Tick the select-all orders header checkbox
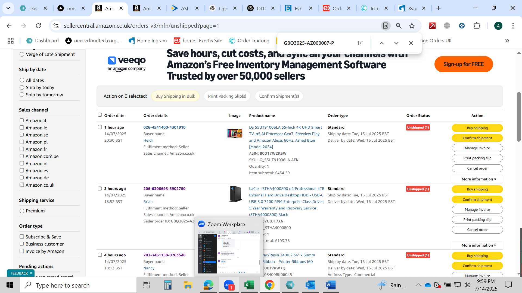 (x=100, y=115)
